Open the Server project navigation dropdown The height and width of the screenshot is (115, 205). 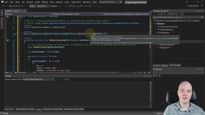(x=29, y=14)
